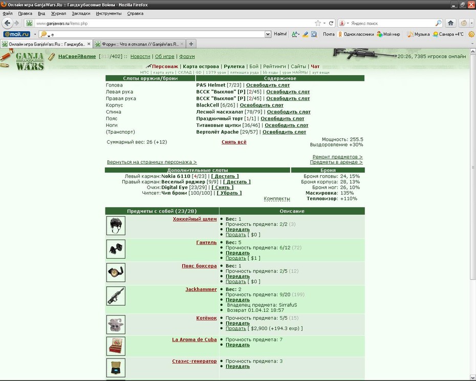Click Убрать for Чип брони

pos(229,193)
